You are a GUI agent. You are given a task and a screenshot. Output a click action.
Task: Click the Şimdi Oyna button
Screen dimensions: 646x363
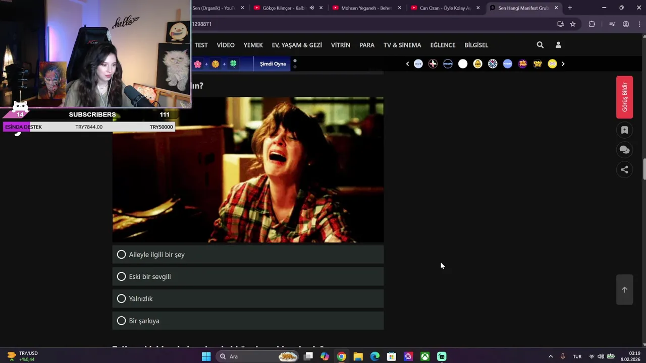[x=273, y=64]
